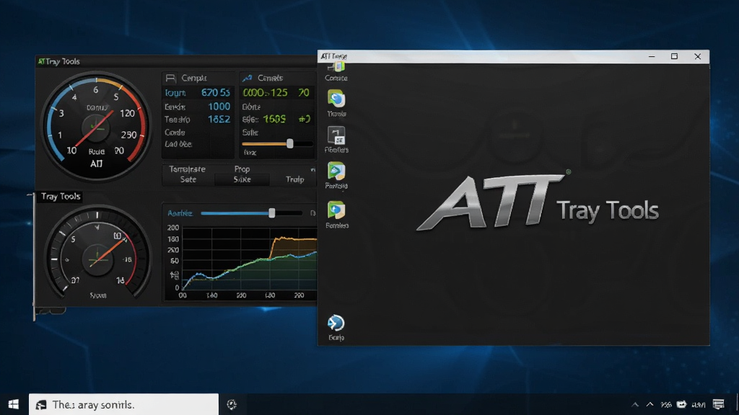The height and width of the screenshot is (415, 739).
Task: Click the blue slider handle above the graph
Action: click(x=272, y=213)
